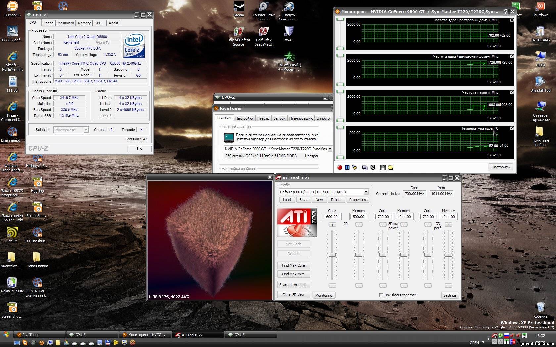Switch to CPU-Z SPD tab

[98, 23]
